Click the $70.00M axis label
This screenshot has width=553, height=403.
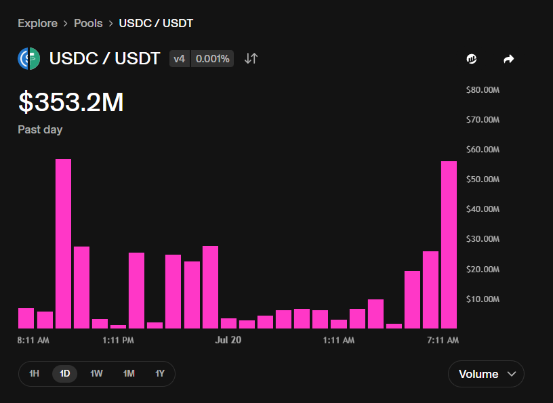[483, 120]
